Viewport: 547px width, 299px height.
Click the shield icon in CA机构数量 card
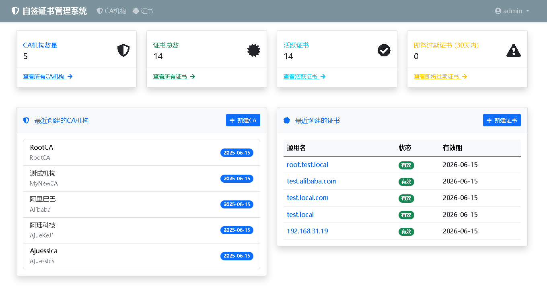click(123, 50)
